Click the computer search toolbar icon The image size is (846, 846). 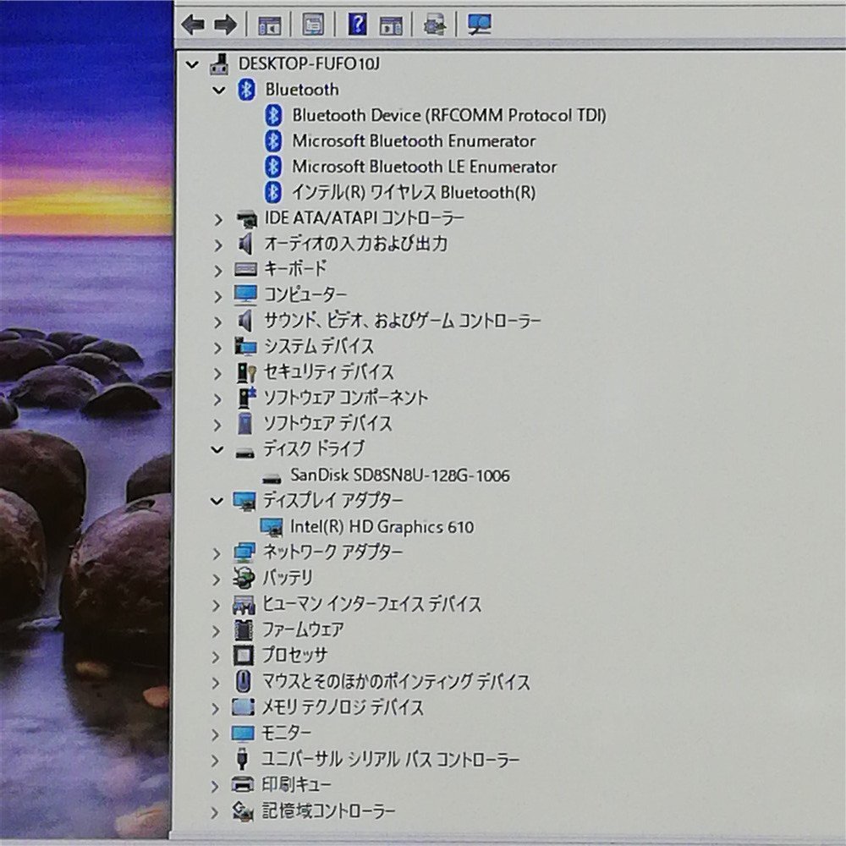(x=479, y=25)
